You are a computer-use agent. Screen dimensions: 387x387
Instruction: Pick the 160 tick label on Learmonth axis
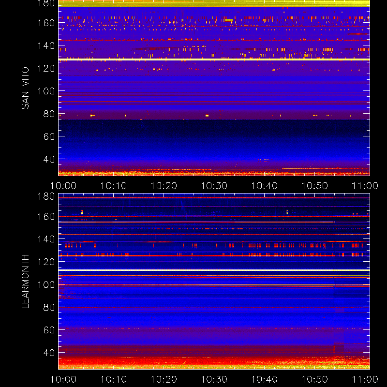[46, 216]
